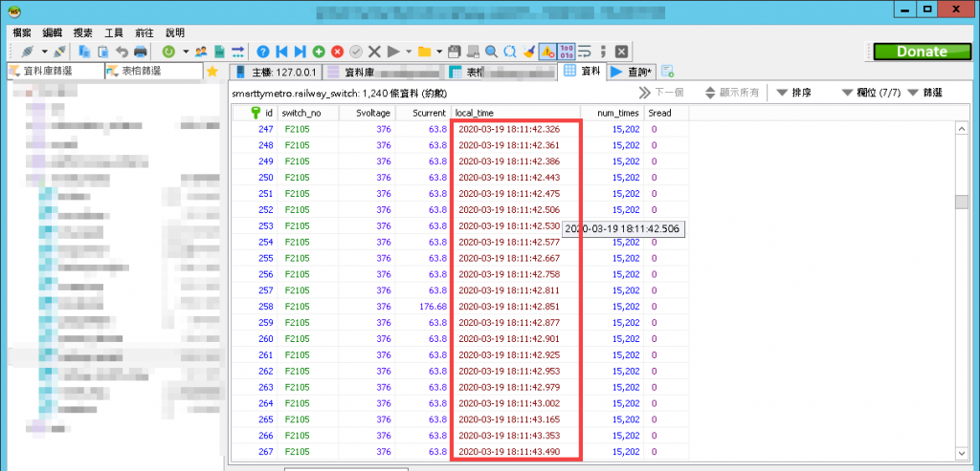Insert a new row with the green plus
Image resolution: width=980 pixels, height=471 pixels.
(x=319, y=52)
